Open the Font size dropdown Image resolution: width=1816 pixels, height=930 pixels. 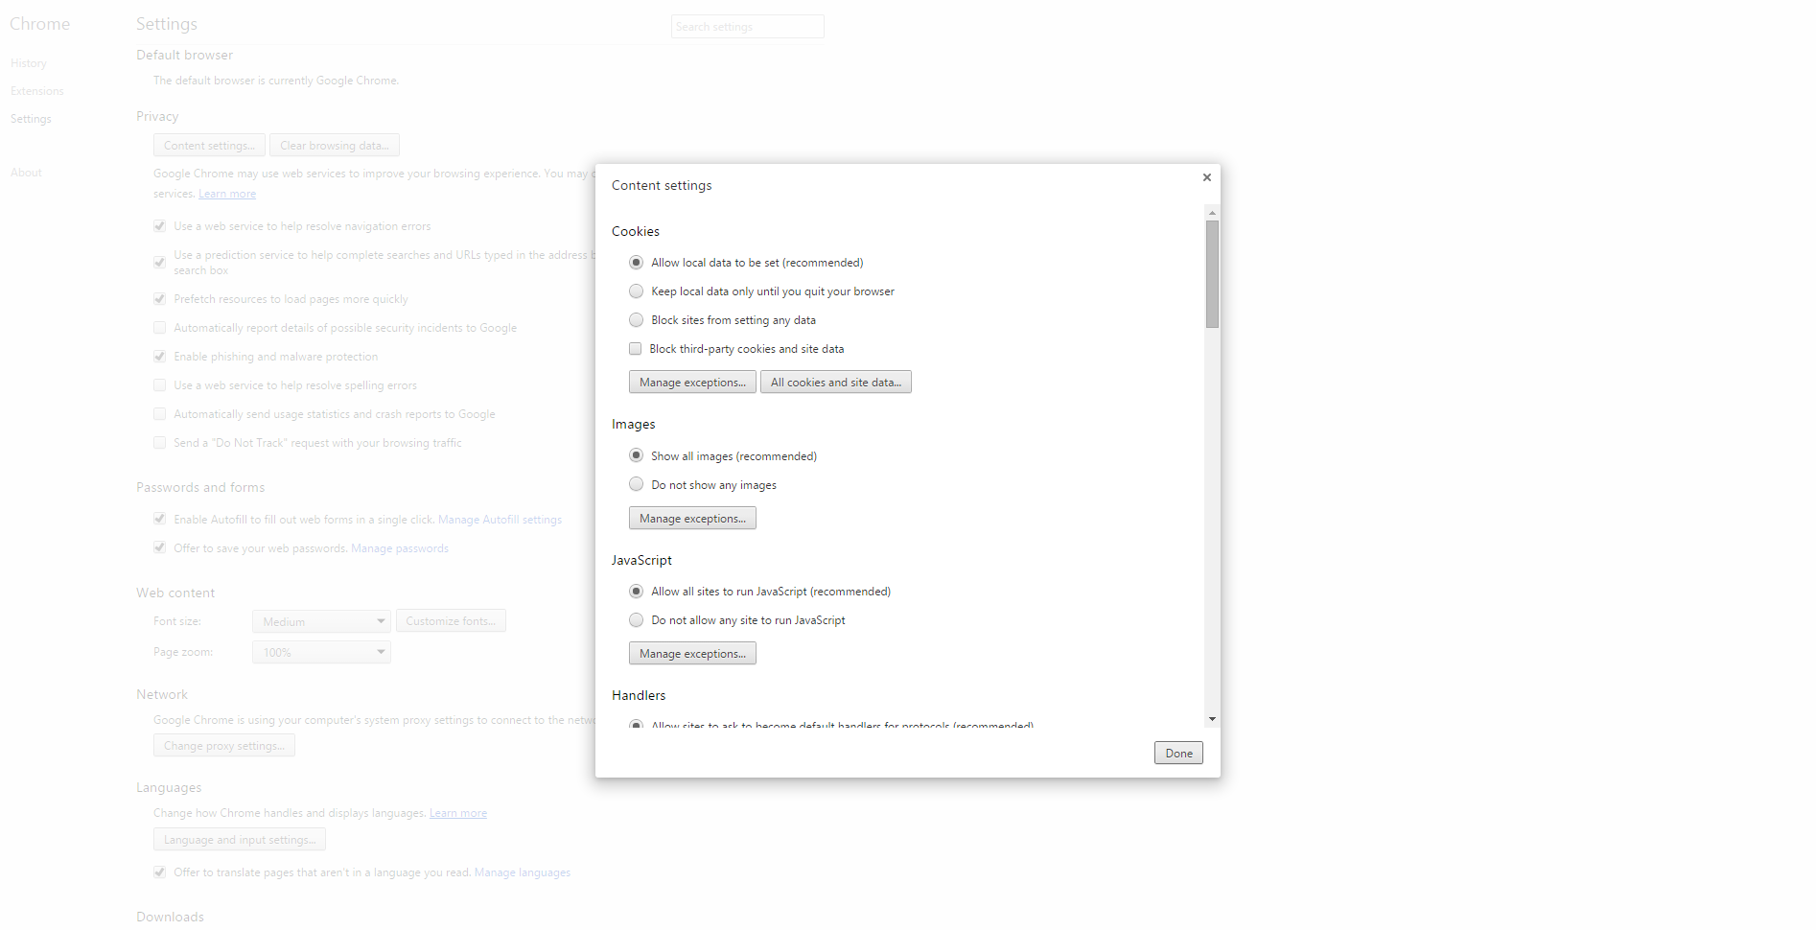tap(321, 621)
